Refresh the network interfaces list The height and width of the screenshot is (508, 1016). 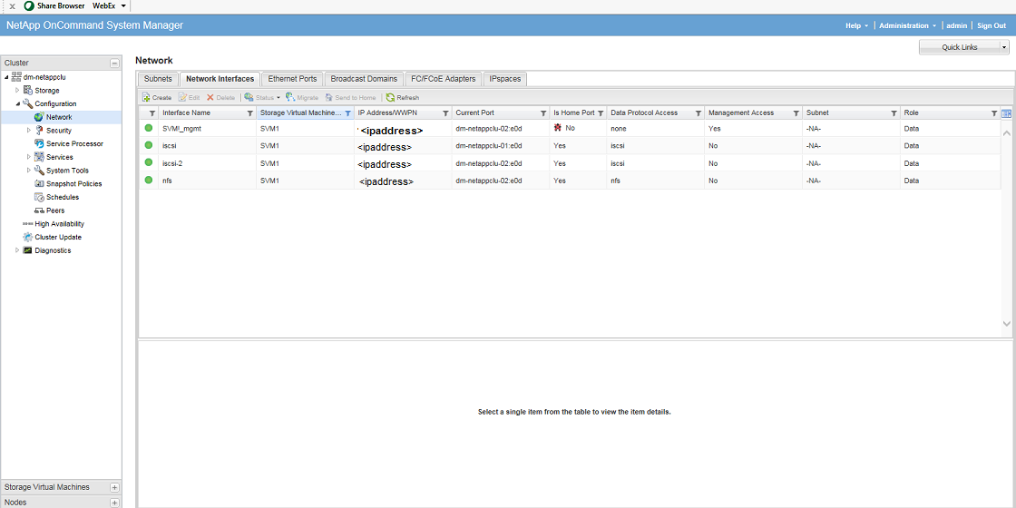click(403, 97)
